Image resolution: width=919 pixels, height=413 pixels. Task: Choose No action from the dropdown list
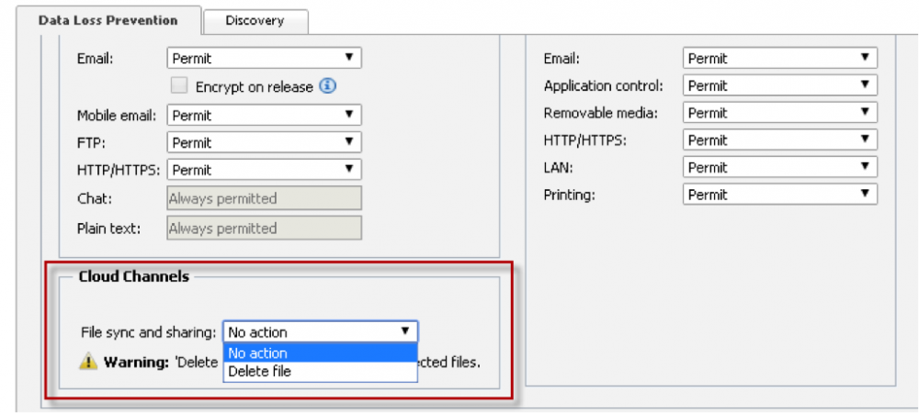(x=320, y=353)
